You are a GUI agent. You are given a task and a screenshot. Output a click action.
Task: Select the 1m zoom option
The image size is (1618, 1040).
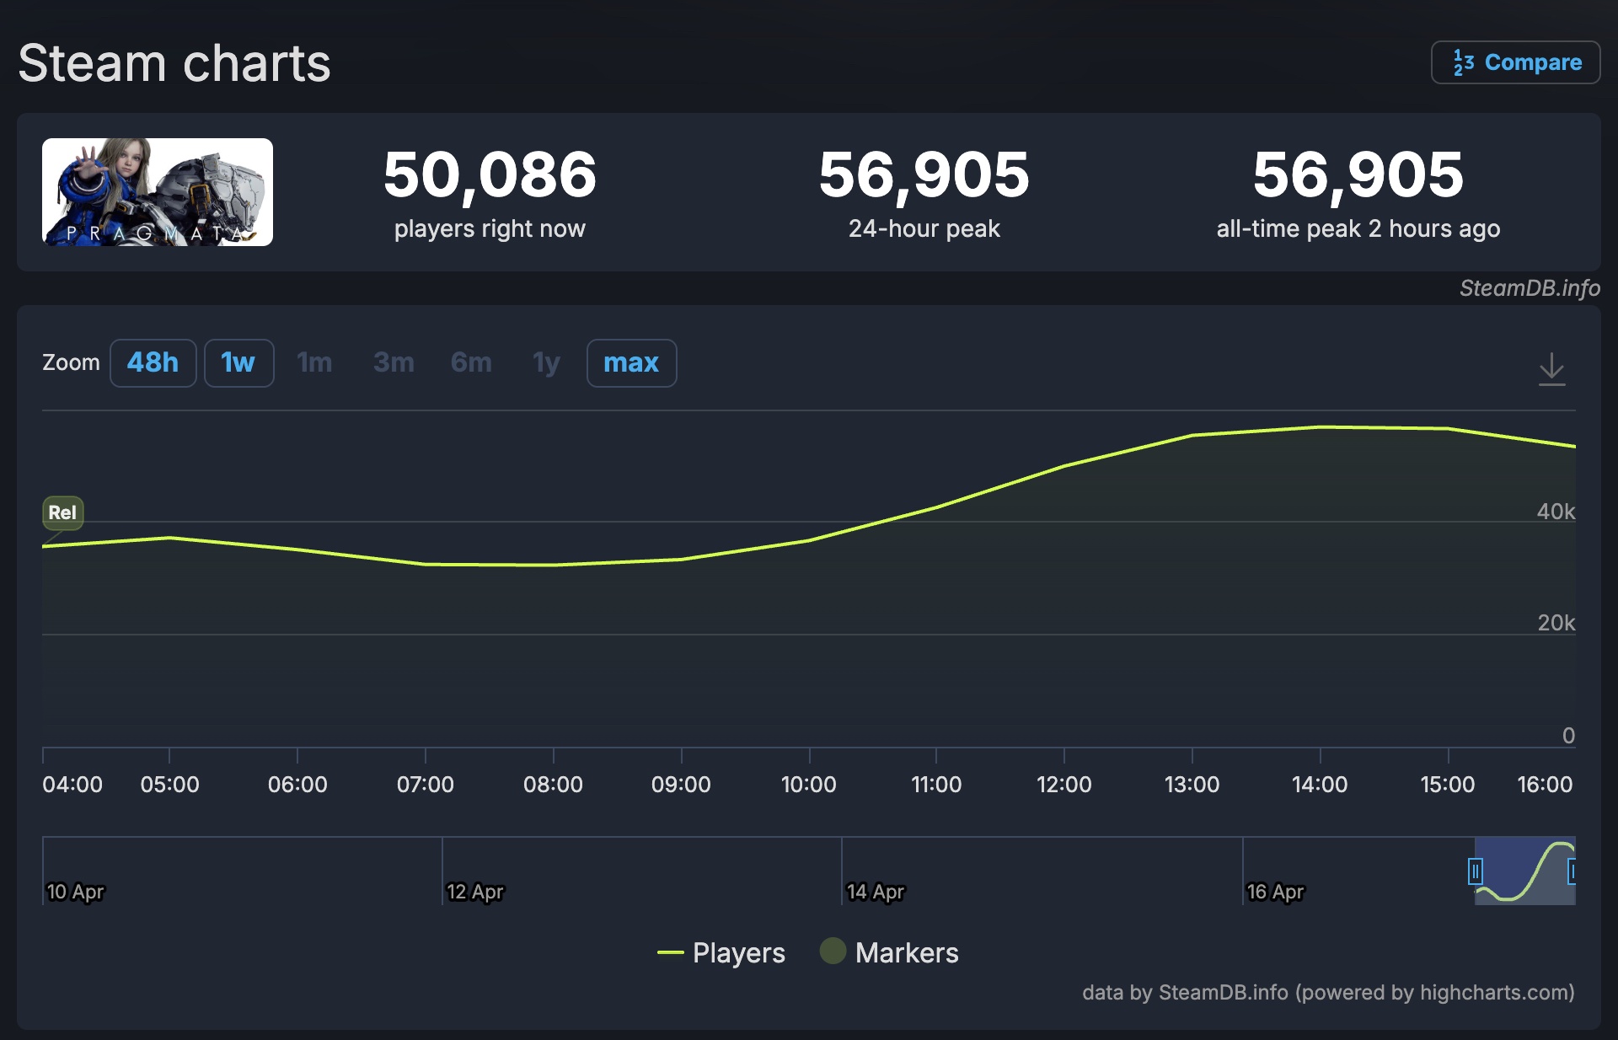(x=314, y=363)
